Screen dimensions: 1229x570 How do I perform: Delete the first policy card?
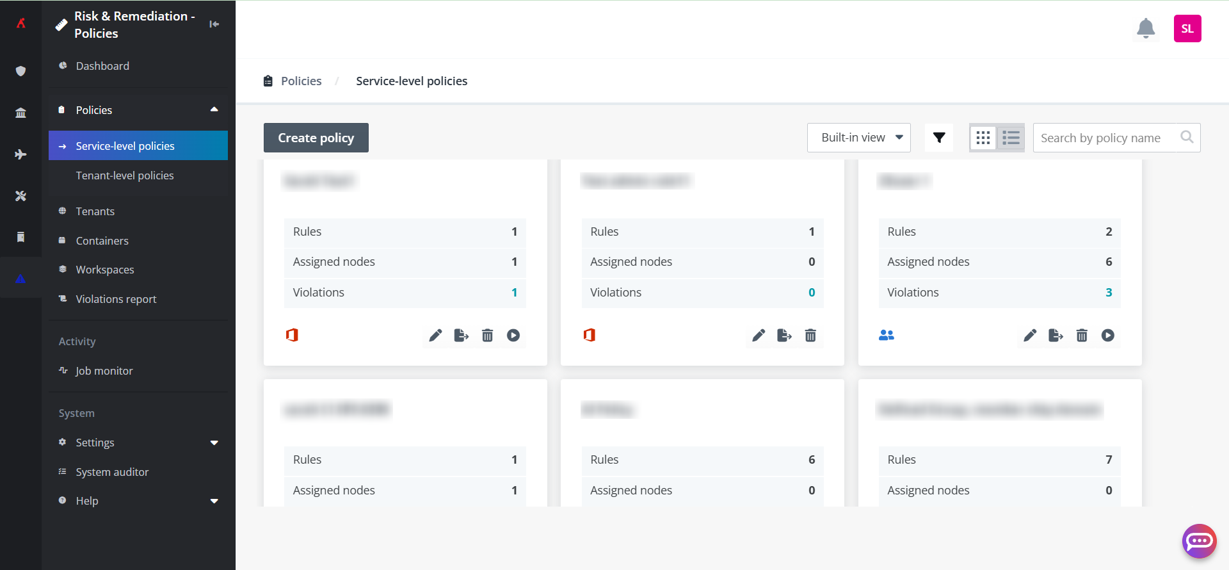click(x=488, y=336)
